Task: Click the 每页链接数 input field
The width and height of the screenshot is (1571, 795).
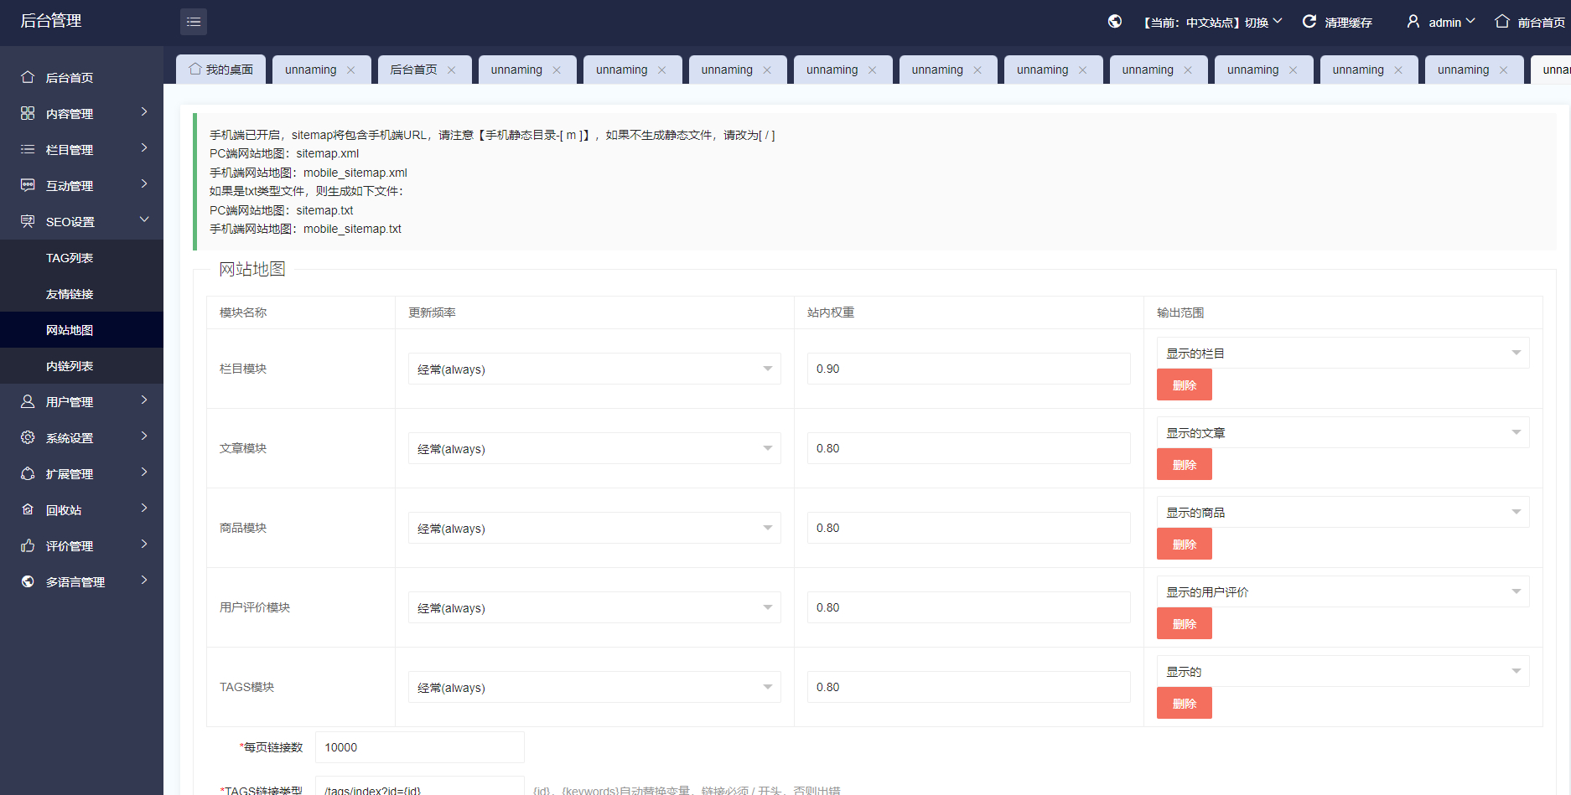Action: coord(419,746)
